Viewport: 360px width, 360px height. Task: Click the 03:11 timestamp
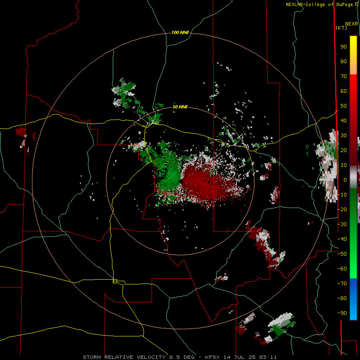coord(268,357)
